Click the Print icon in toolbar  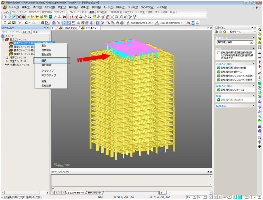(43, 23)
